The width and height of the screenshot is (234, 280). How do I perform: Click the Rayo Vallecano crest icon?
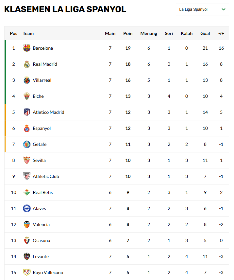point(27,272)
